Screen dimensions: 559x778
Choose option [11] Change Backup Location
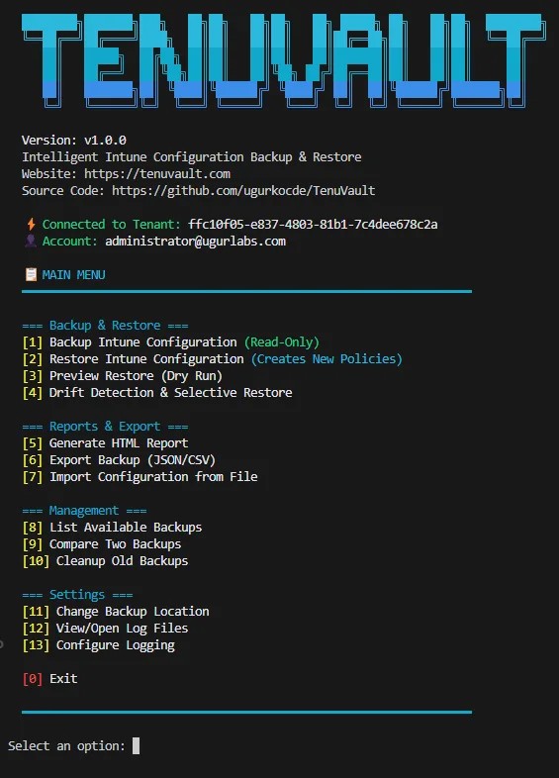116,612
